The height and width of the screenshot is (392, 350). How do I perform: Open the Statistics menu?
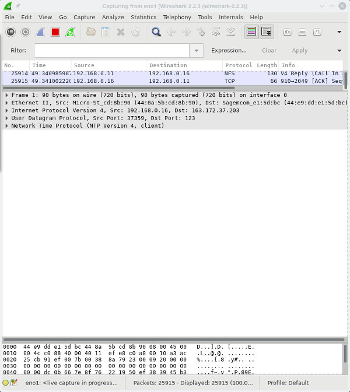click(x=143, y=17)
